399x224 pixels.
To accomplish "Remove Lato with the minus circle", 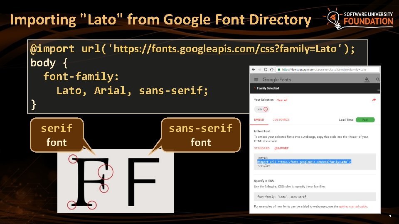I will point(266,109).
